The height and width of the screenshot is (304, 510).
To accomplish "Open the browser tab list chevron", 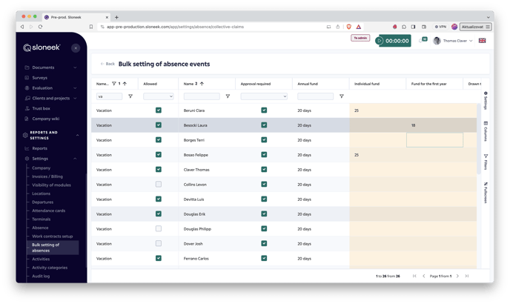I will (x=488, y=17).
